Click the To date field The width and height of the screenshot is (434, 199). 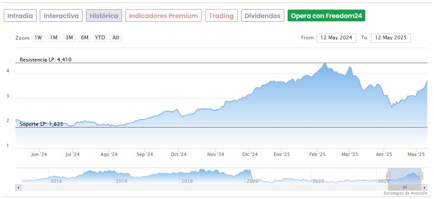[x=391, y=38]
